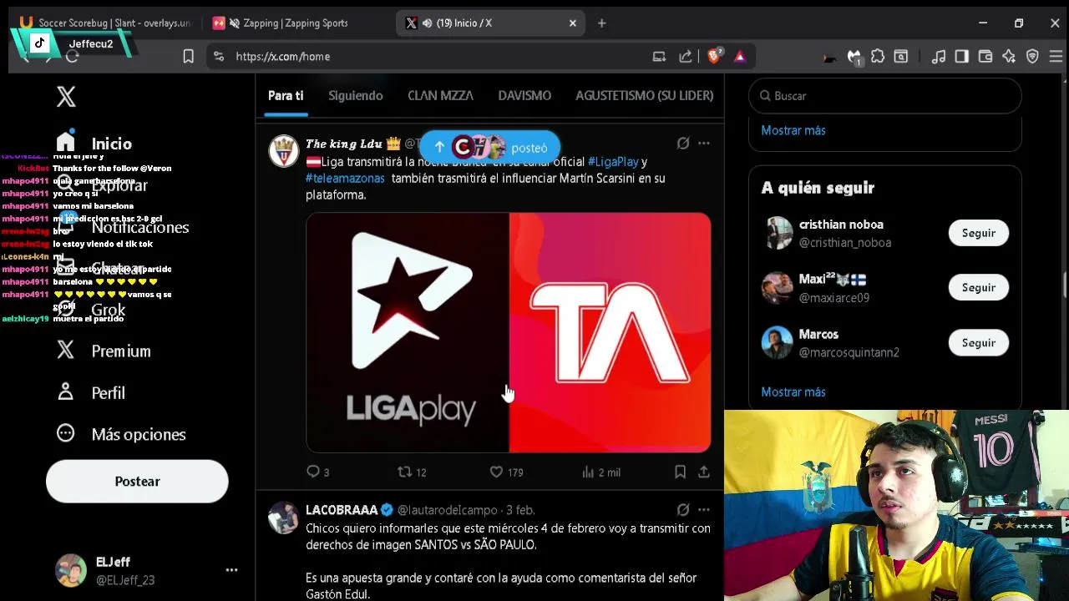
Task: Open the X logo home link
Action: [66, 97]
